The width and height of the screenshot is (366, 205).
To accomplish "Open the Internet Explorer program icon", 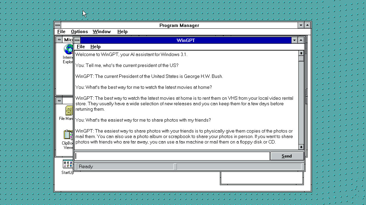I will coord(69,50).
